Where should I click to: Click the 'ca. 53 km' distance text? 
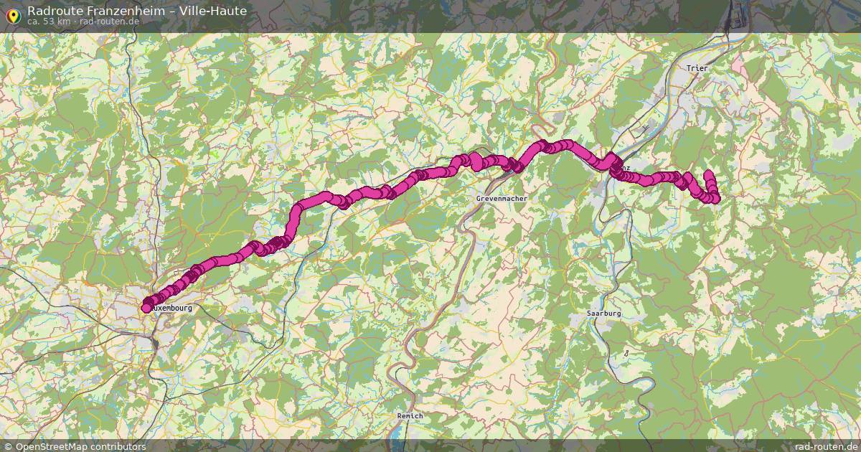click(49, 22)
